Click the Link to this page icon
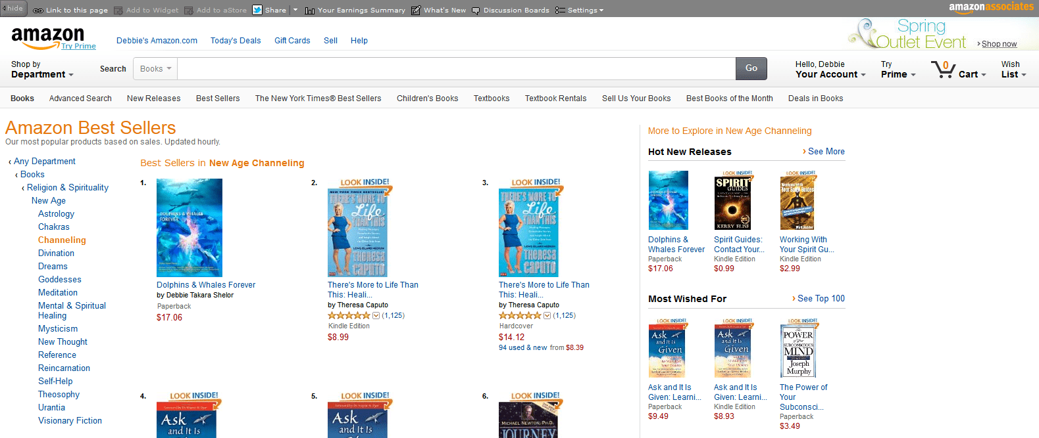This screenshot has height=438, width=1039. coord(38,11)
